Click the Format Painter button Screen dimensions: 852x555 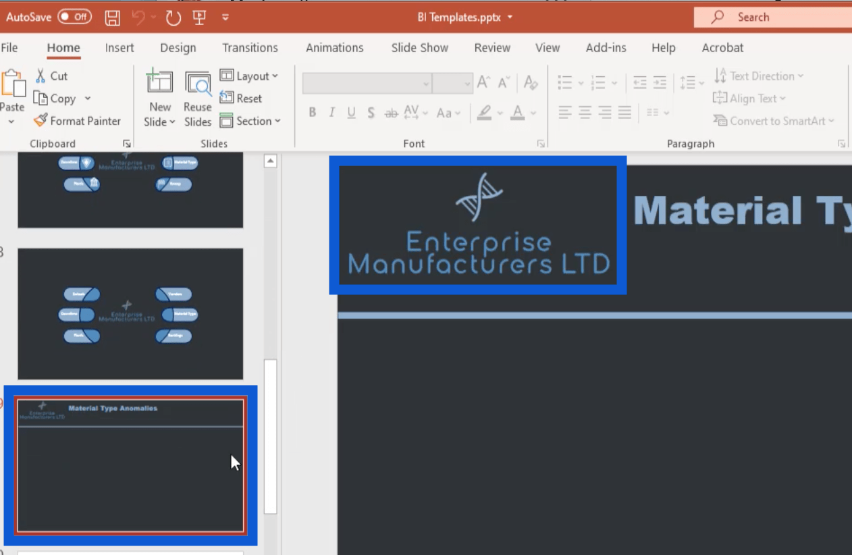tap(77, 121)
